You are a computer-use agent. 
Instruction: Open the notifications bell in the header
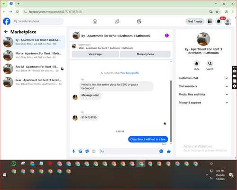(x=219, y=21)
